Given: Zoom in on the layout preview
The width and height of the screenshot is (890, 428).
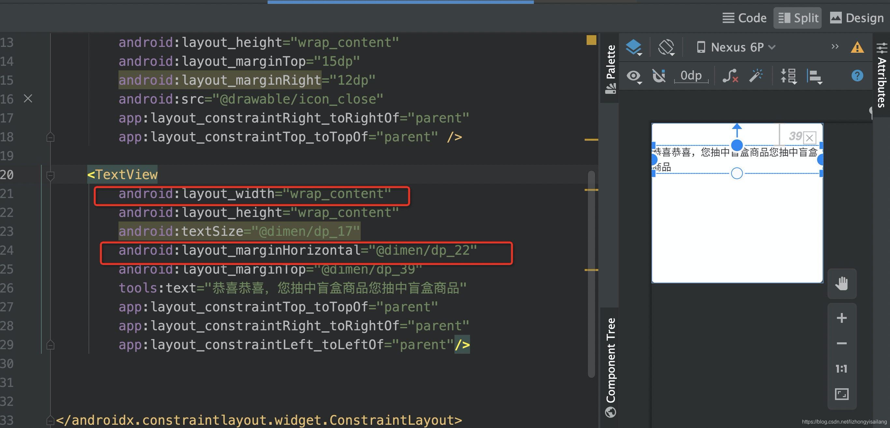Looking at the screenshot, I should [x=841, y=317].
